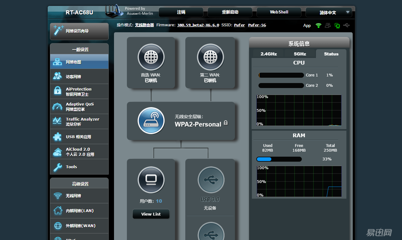402x240 pixels.
Task: Click the Pufer SSID link
Action: click(x=239, y=25)
